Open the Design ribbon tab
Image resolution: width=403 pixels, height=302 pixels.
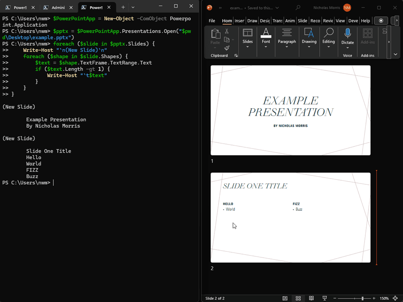(x=265, y=21)
